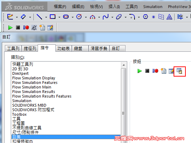Select Flow Simulation Results Features category
The height and width of the screenshot is (143, 191).
click(x=66, y=96)
